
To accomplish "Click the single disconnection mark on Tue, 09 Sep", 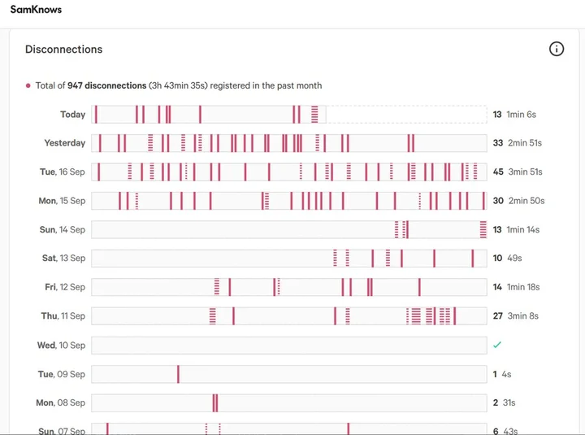I will (x=178, y=374).
